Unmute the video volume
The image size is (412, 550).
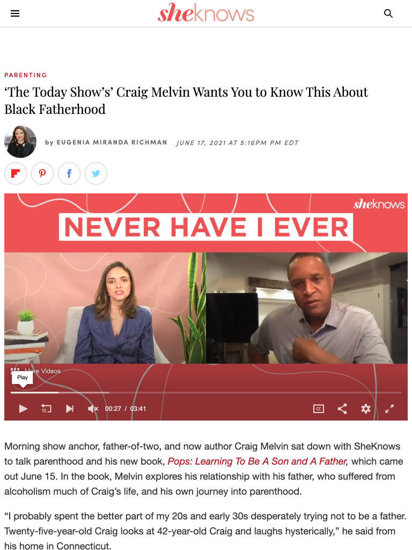click(93, 409)
